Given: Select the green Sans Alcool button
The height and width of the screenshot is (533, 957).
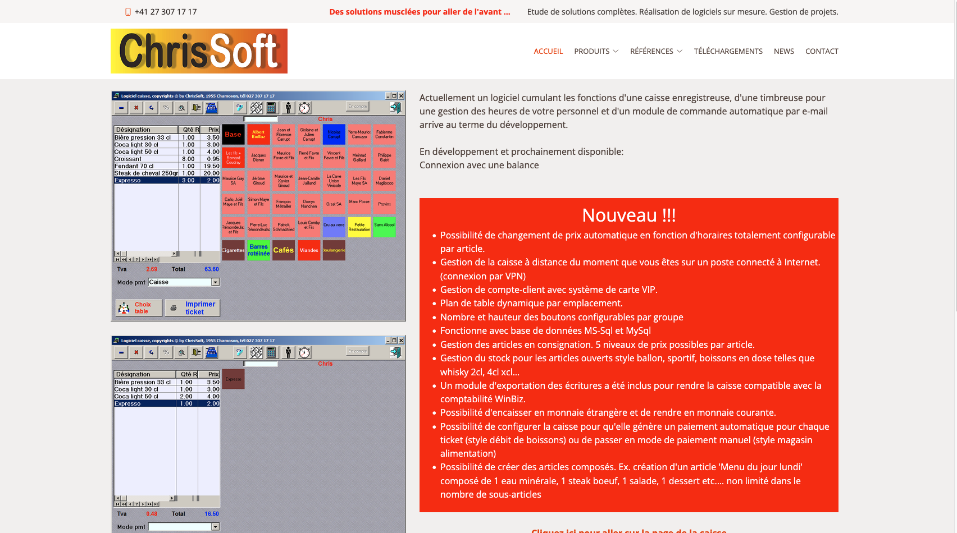Looking at the screenshot, I should point(385,227).
